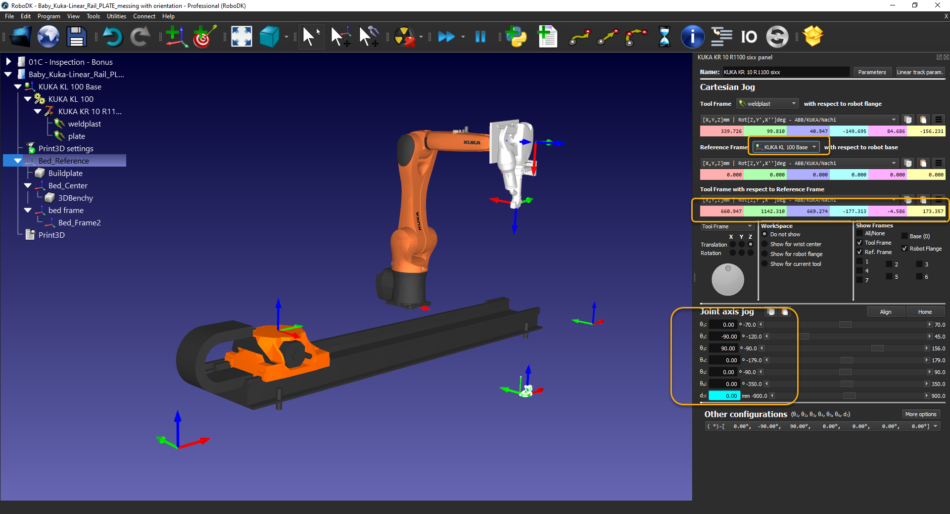Click the θ1 joint axis slider handle
Image resolution: width=950 pixels, height=514 pixels.
pos(846,325)
